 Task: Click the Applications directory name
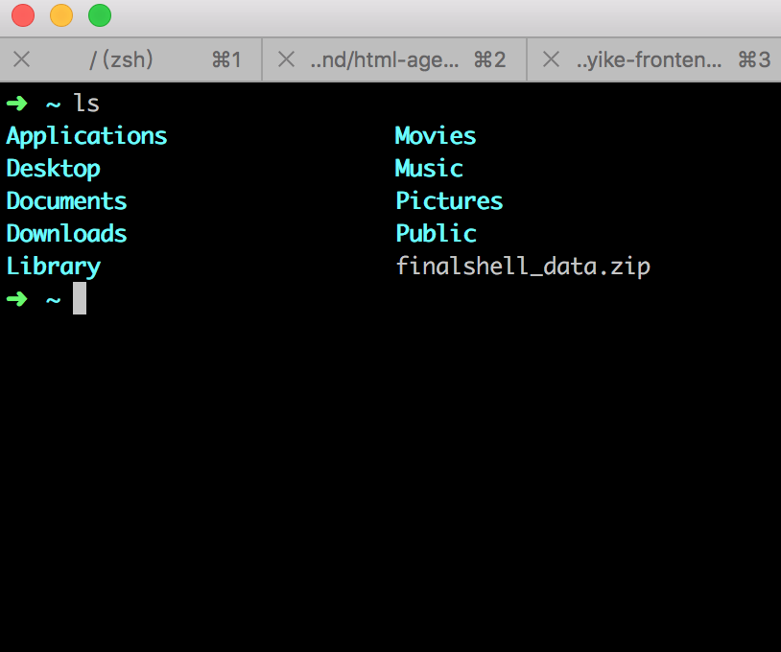pos(85,135)
